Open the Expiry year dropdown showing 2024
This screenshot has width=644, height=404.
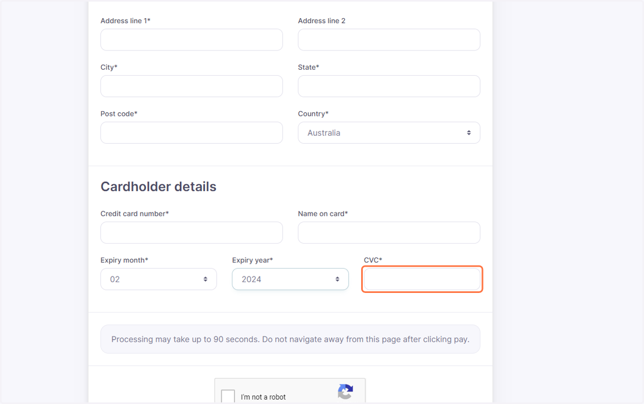pyautogui.click(x=290, y=279)
